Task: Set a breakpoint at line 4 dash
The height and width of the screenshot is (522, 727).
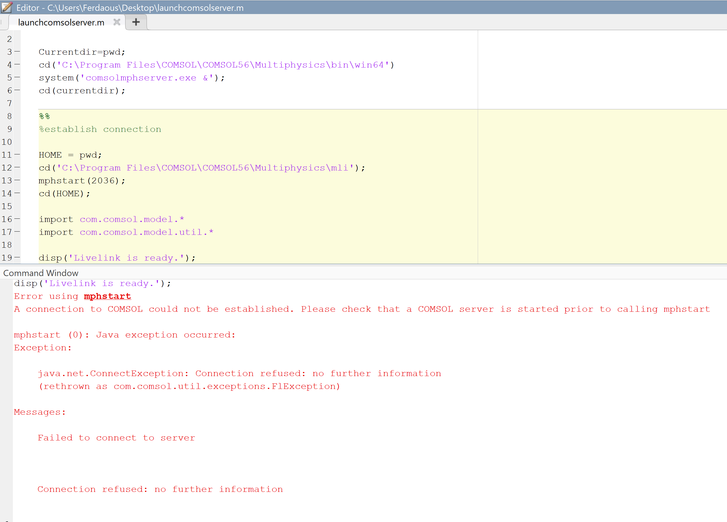Action: pos(17,64)
